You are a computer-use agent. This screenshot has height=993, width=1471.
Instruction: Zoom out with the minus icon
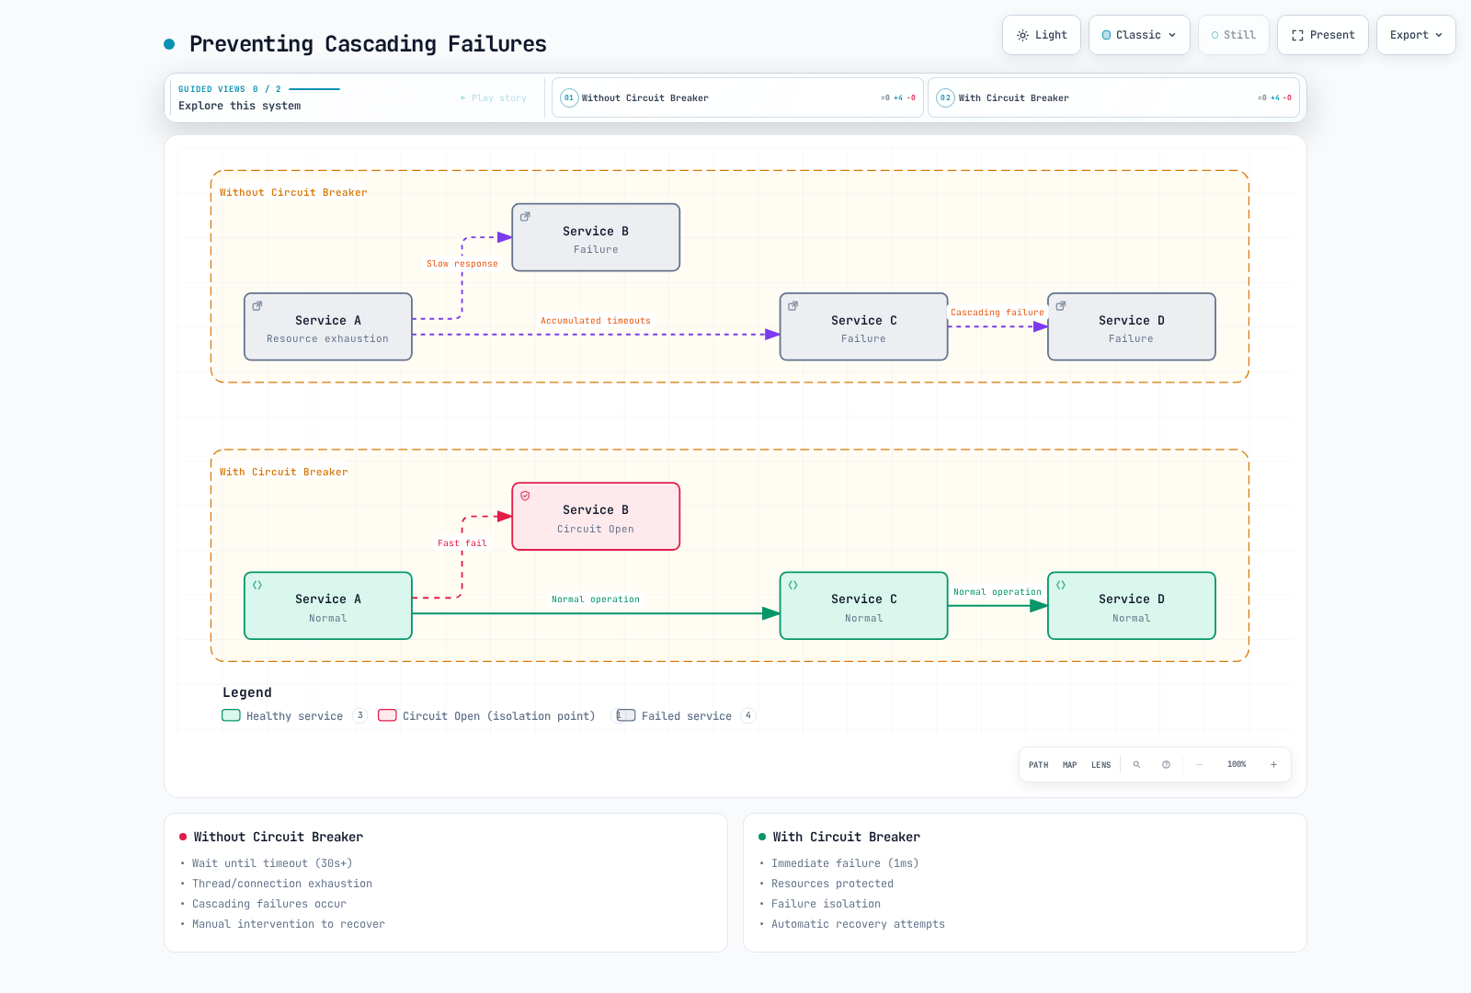point(1199,765)
